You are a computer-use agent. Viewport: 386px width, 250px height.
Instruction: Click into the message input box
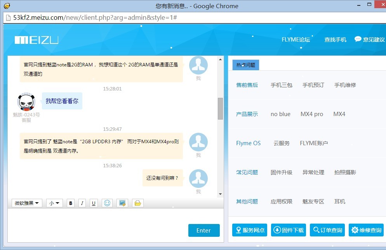(x=98, y=225)
